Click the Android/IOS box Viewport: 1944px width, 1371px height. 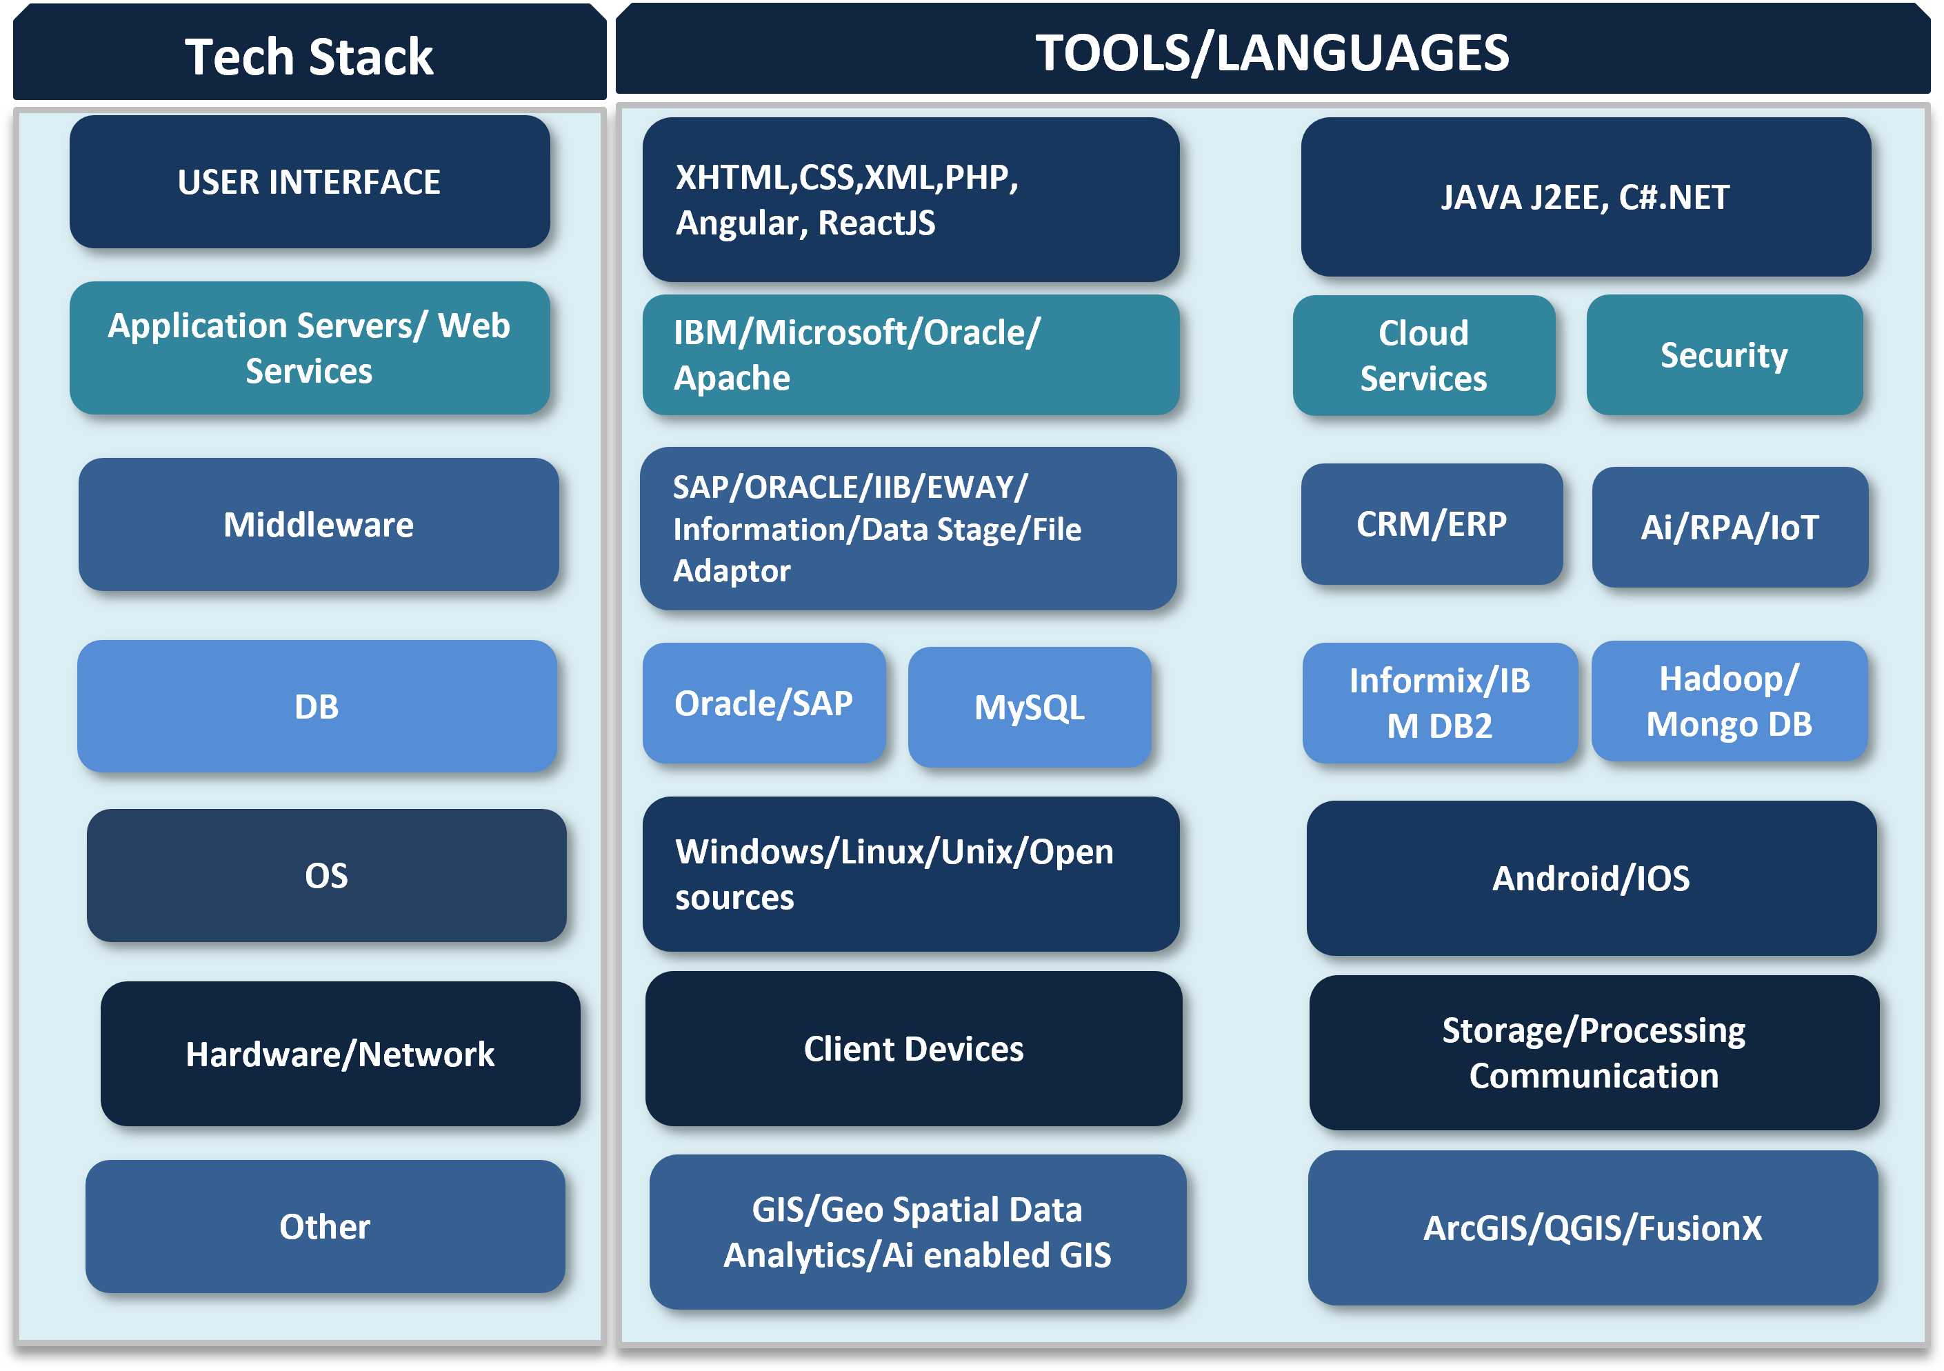tap(1590, 878)
